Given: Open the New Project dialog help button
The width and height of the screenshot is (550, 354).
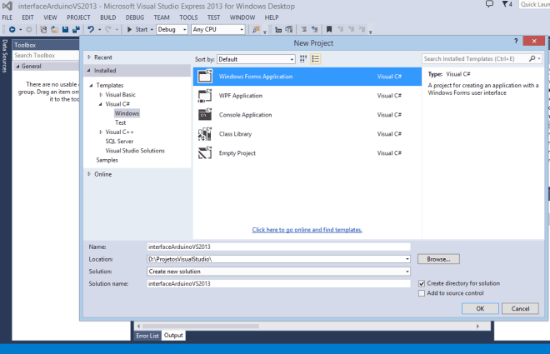Looking at the screenshot, I should pos(516,41).
